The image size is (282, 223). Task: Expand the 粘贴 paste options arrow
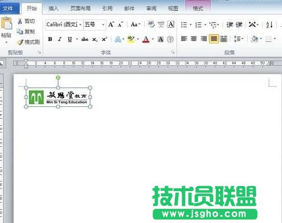tap(6, 42)
